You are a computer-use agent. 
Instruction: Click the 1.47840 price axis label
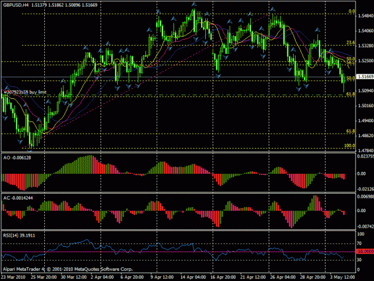click(366, 150)
